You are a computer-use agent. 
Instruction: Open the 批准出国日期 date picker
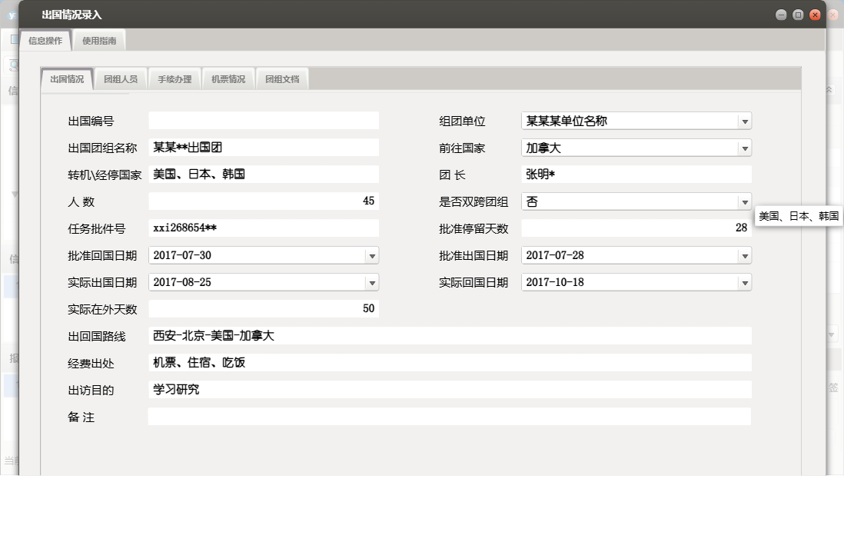coord(744,255)
